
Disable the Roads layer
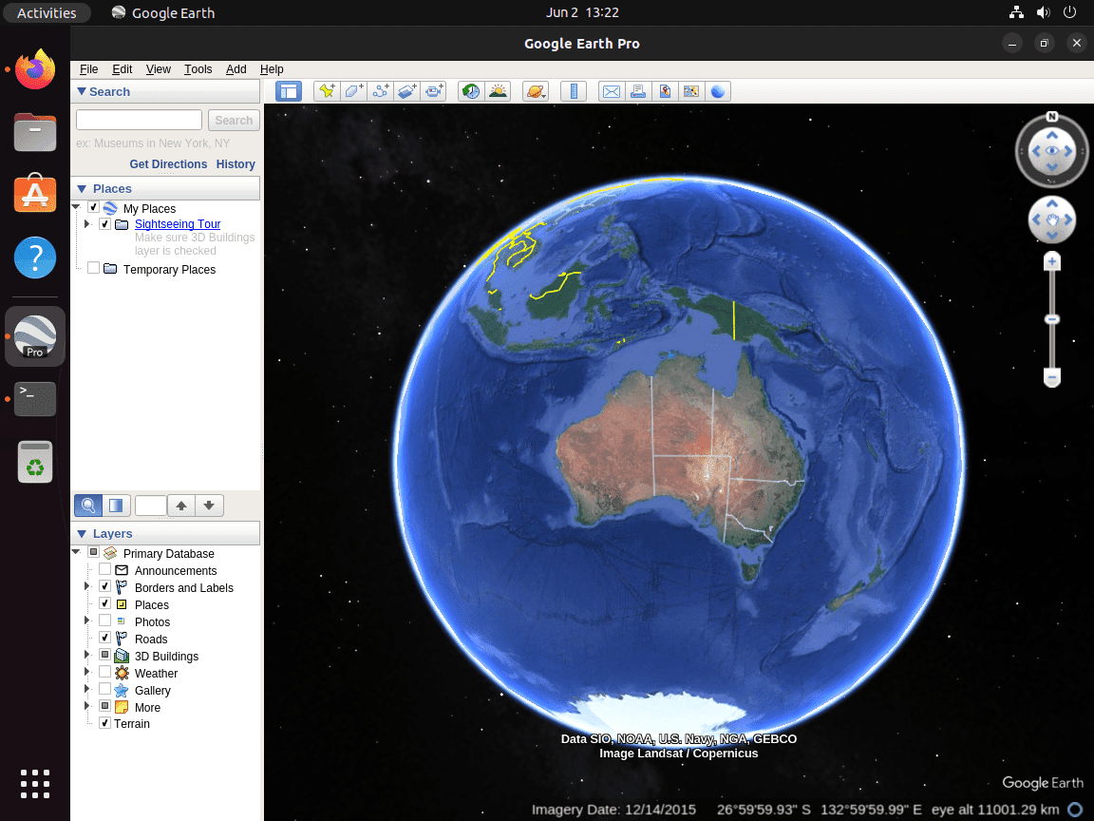coord(104,639)
